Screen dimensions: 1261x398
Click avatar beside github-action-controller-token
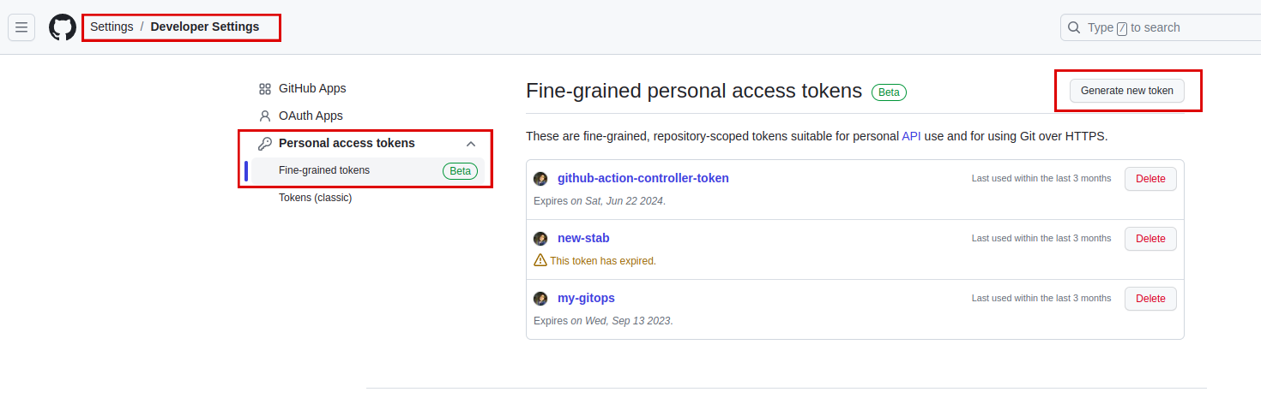pos(540,179)
